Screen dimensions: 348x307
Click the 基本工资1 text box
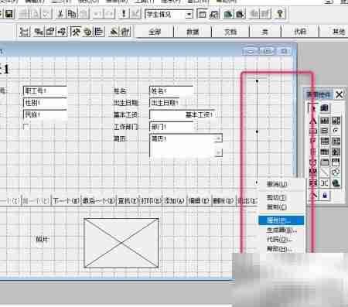[182, 114]
